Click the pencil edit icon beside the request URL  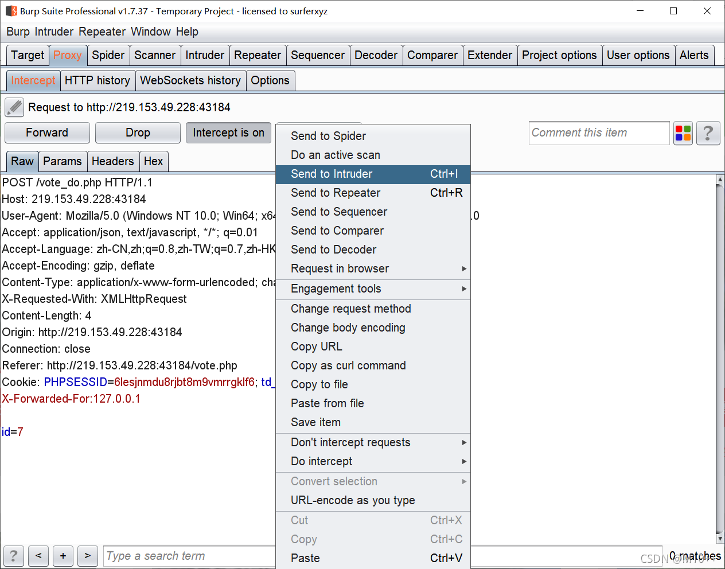pyautogui.click(x=14, y=107)
